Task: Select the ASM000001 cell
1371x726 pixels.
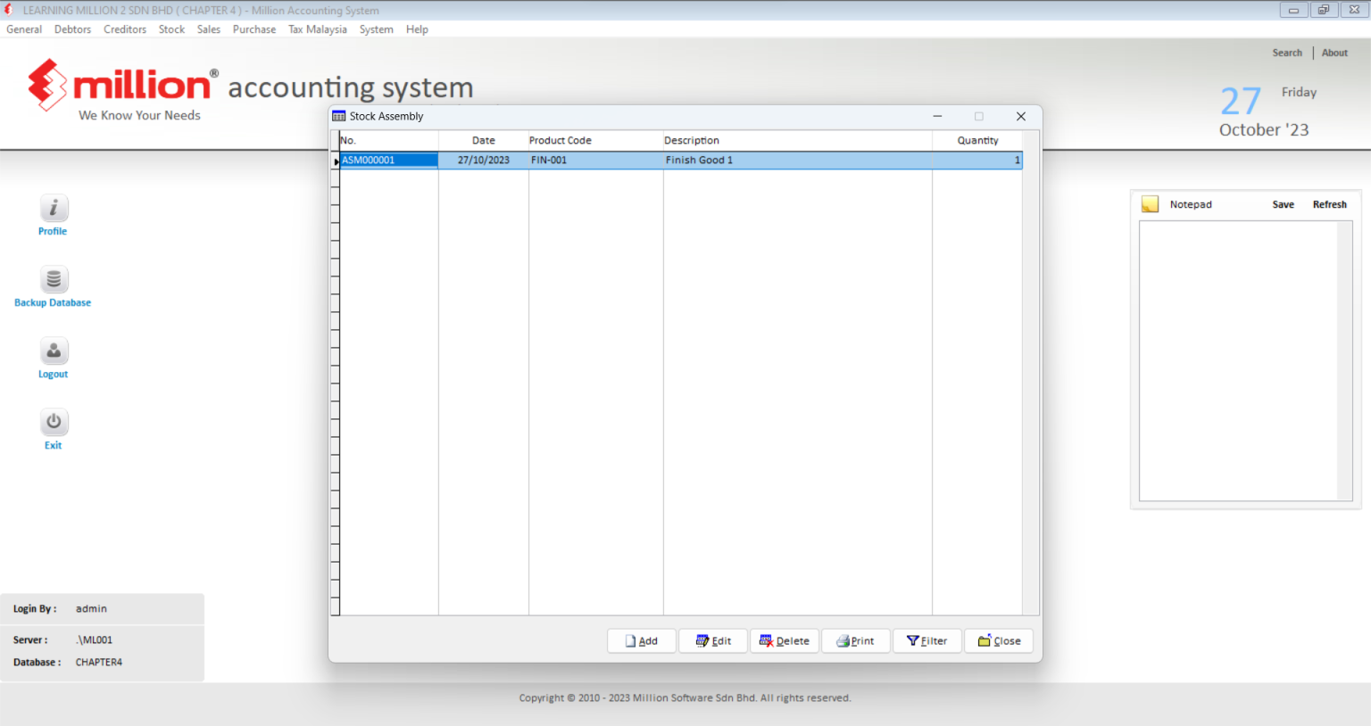Action: click(x=389, y=161)
